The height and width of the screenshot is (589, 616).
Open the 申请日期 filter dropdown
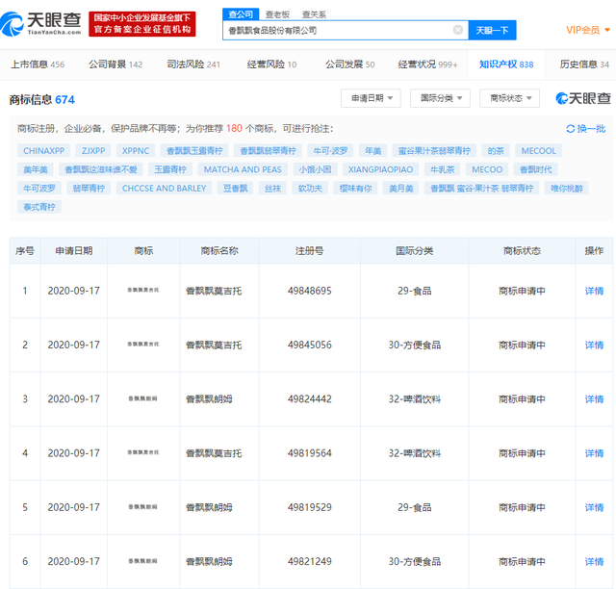(x=371, y=98)
